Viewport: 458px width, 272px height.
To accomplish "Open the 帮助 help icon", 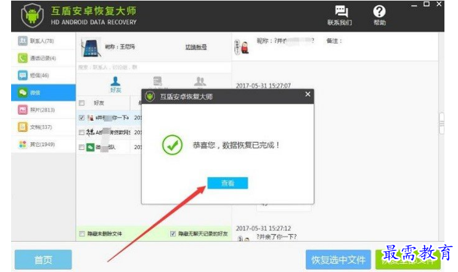I will tap(379, 12).
